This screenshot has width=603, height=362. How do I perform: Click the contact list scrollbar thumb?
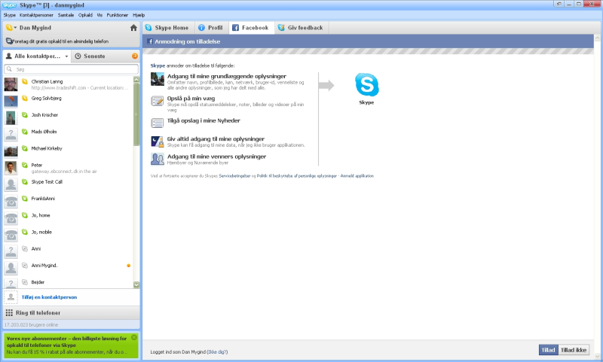click(x=136, y=114)
